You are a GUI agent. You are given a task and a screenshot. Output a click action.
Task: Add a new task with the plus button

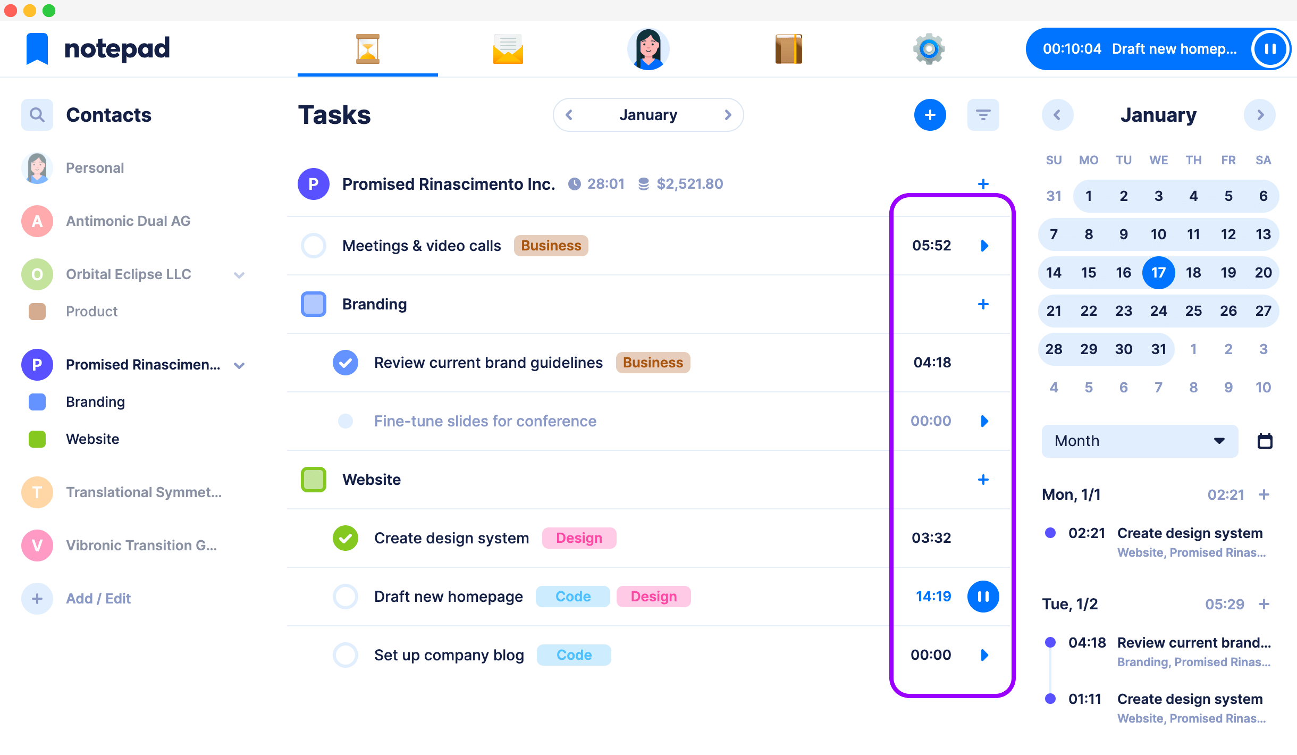point(930,115)
